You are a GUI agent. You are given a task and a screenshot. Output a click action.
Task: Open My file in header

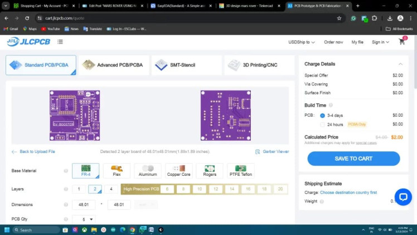coord(357,42)
